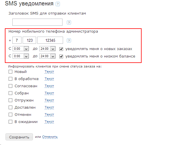This screenshot has width=184, height=145.
Task: Click the Отменить link
Action: 50,137
